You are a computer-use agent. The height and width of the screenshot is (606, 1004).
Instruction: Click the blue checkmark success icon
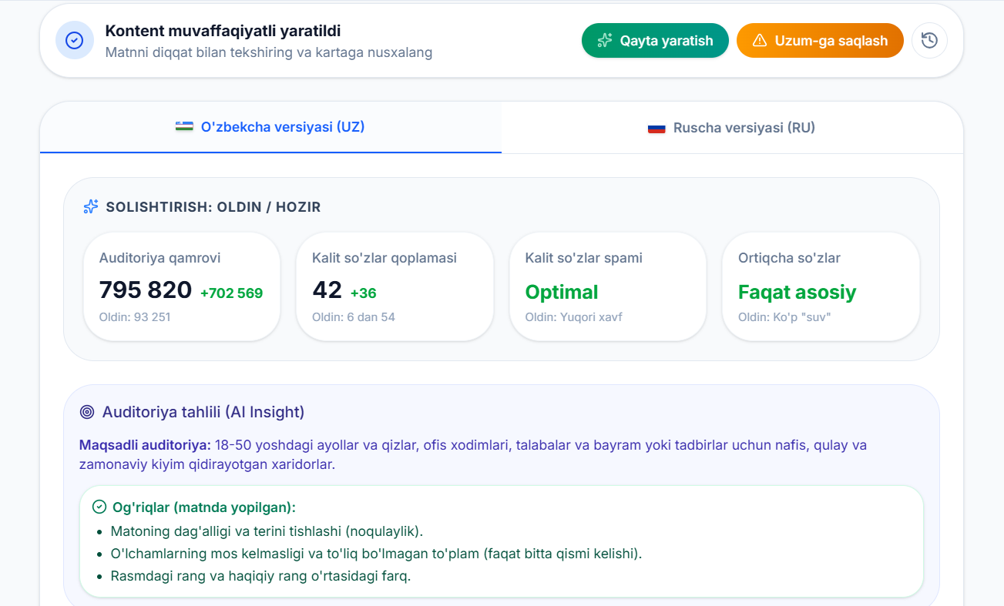click(75, 41)
